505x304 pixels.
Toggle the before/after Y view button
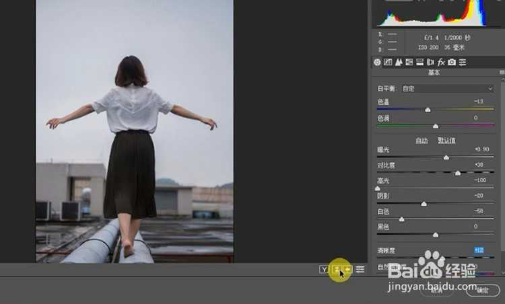pos(324,270)
